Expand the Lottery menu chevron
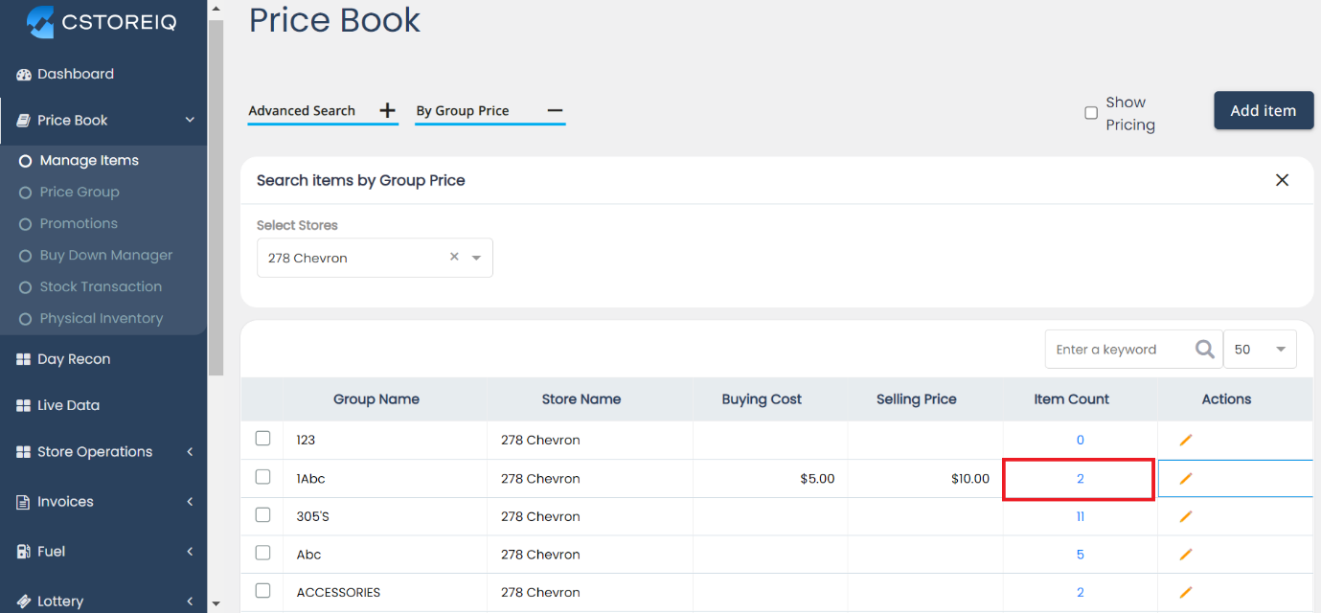 click(190, 602)
